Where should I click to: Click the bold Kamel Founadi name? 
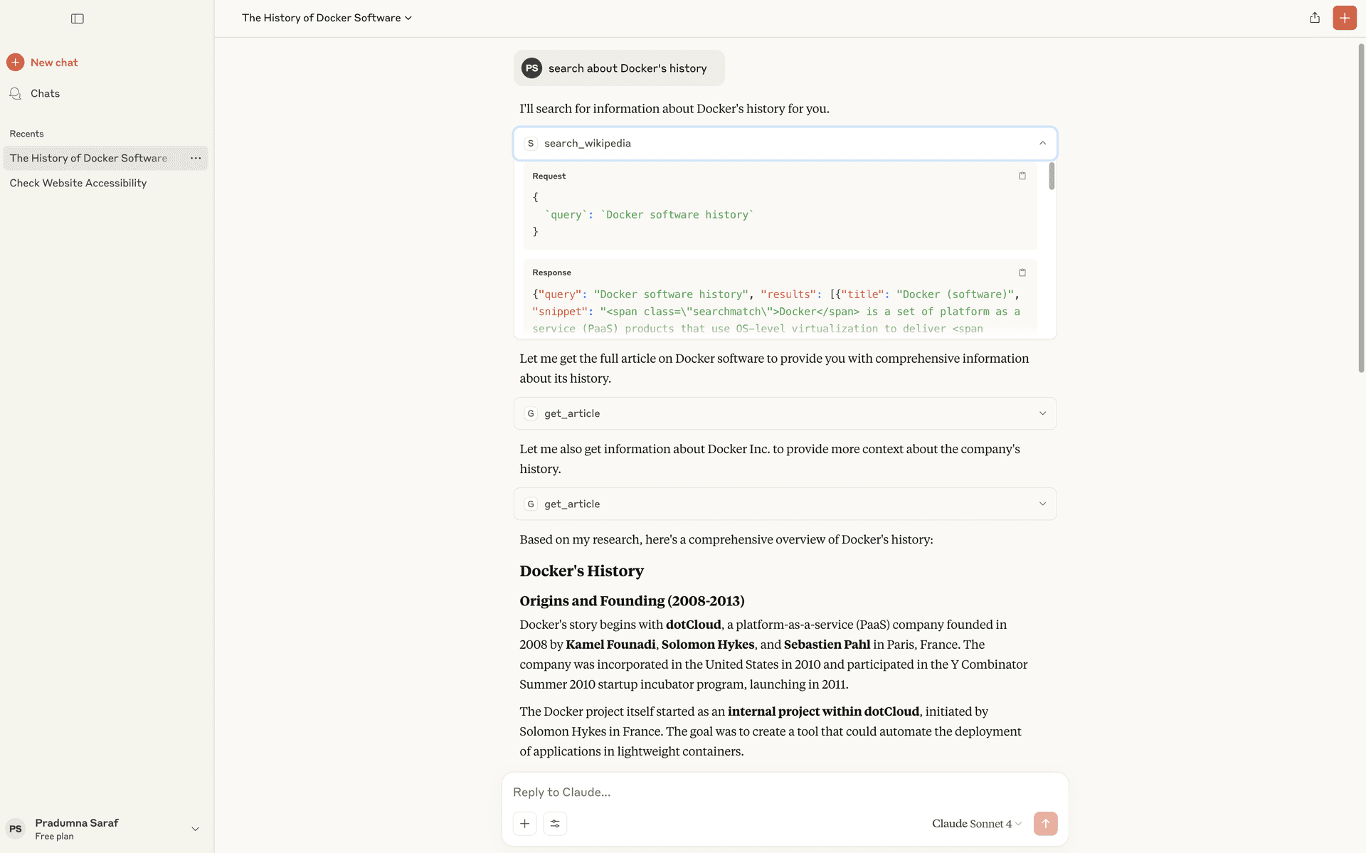pos(610,644)
